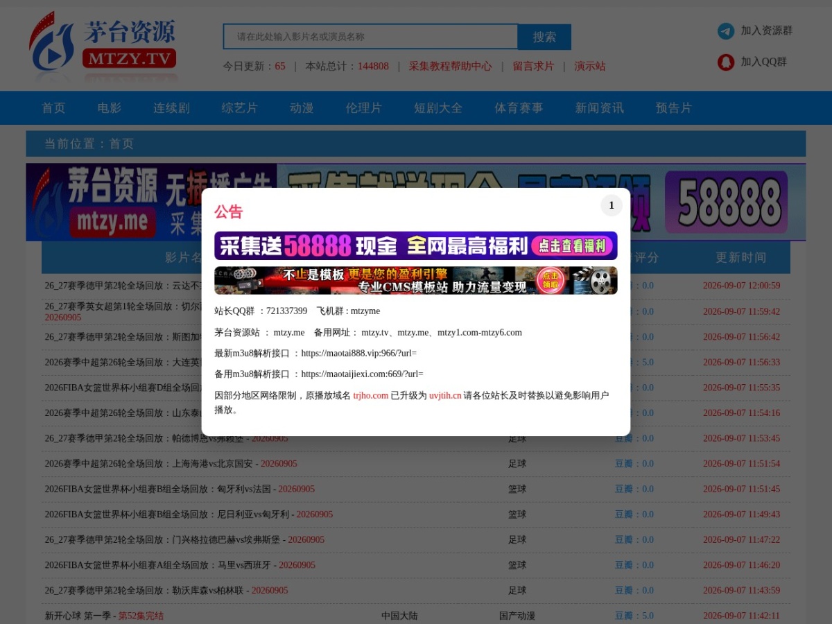Open the 留言求片 link
The height and width of the screenshot is (624, 832).
pyautogui.click(x=533, y=66)
